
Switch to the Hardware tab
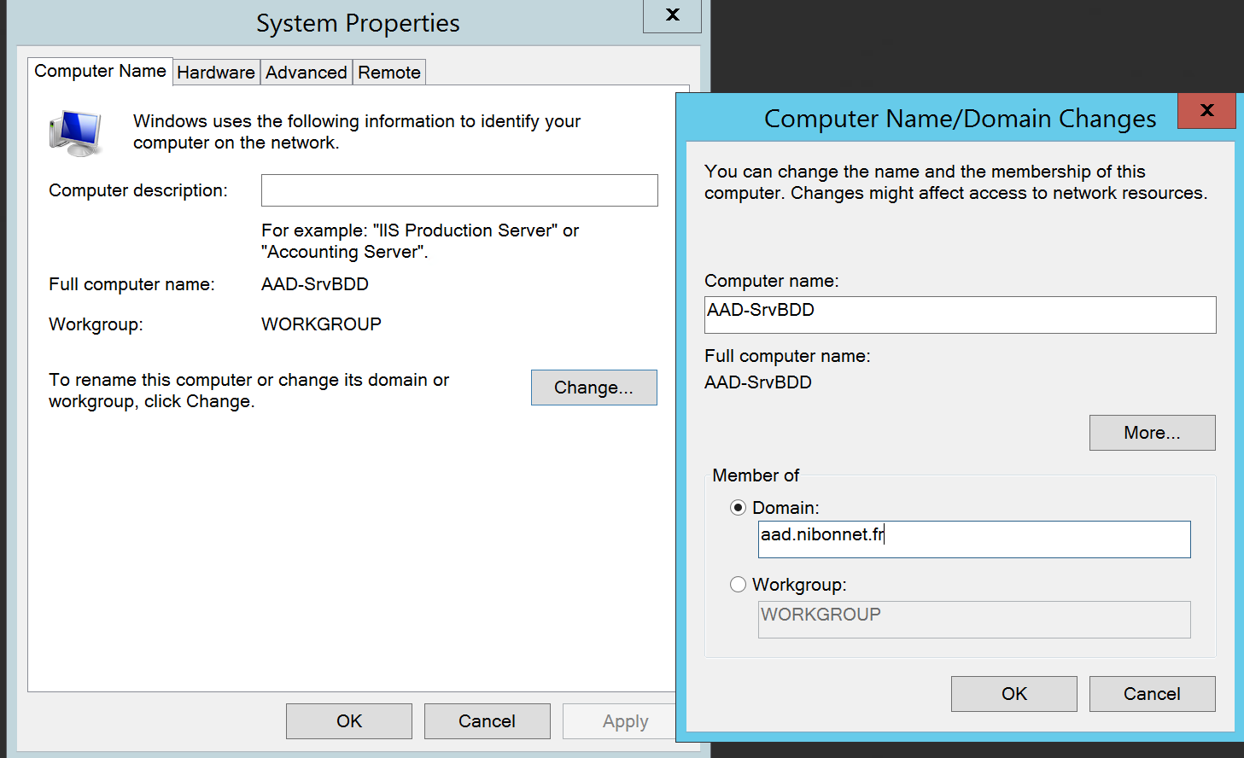click(216, 73)
